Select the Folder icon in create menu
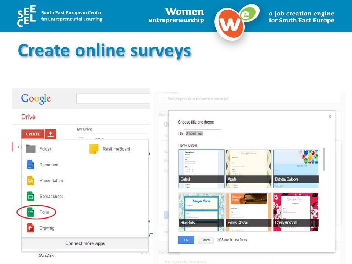 pos(30,148)
